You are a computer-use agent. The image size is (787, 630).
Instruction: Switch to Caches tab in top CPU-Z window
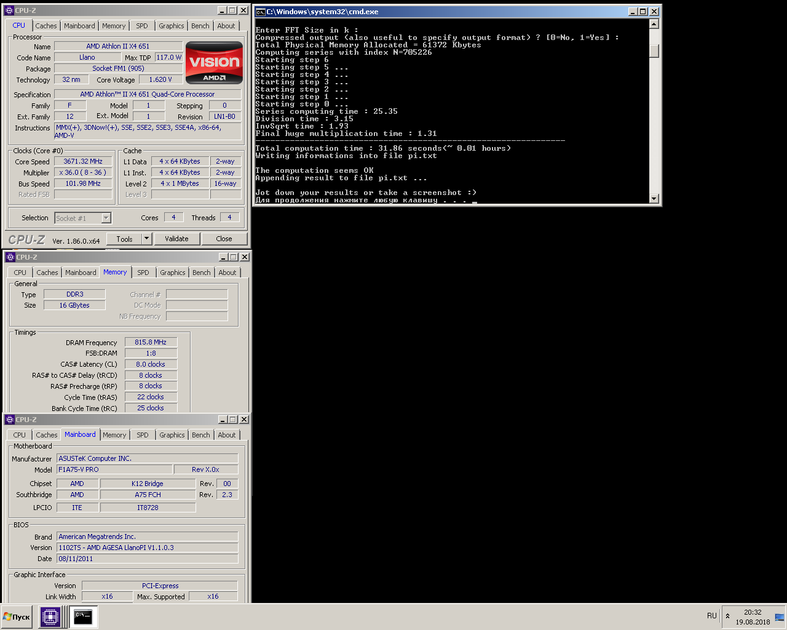(x=46, y=26)
